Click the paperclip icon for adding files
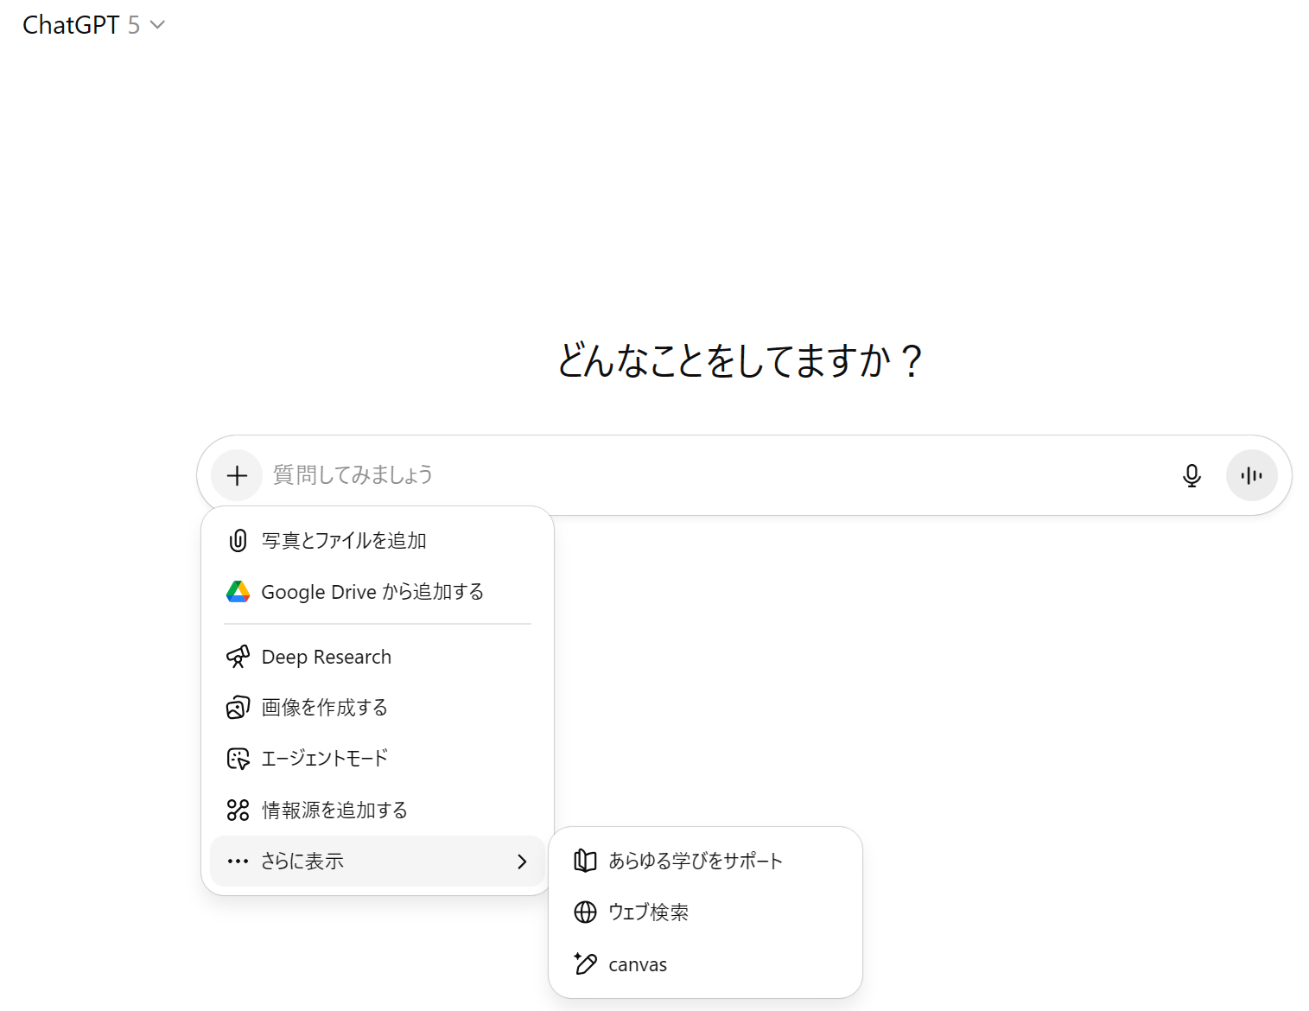This screenshot has width=1309, height=1011. pos(238,541)
